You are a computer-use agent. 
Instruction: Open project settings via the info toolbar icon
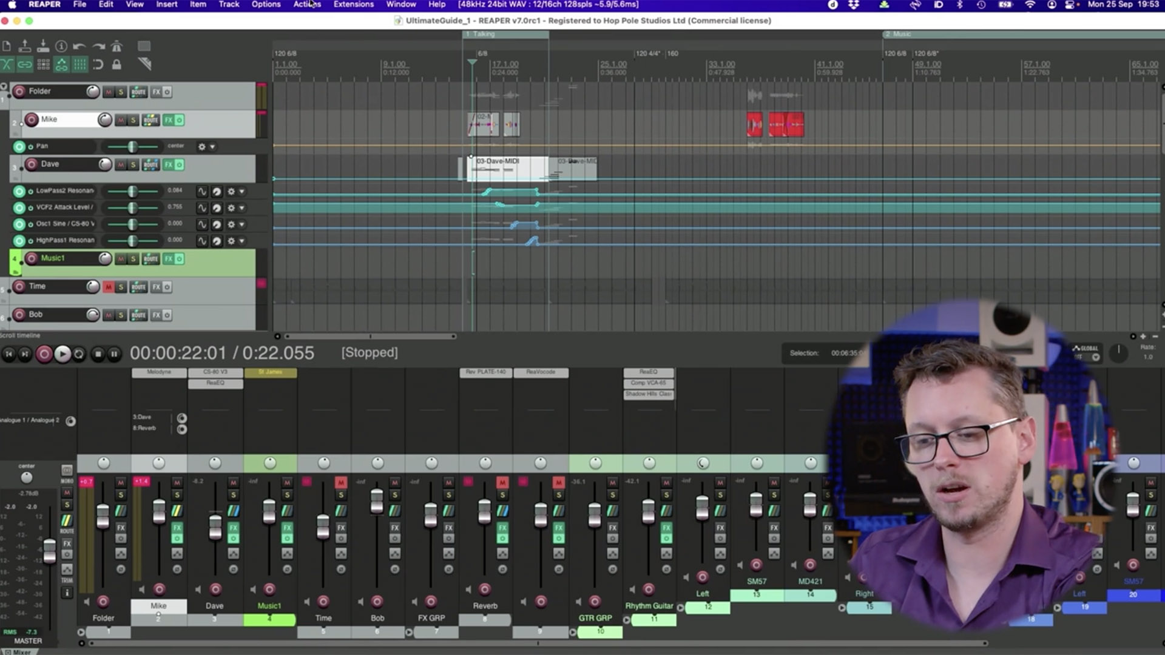61,46
